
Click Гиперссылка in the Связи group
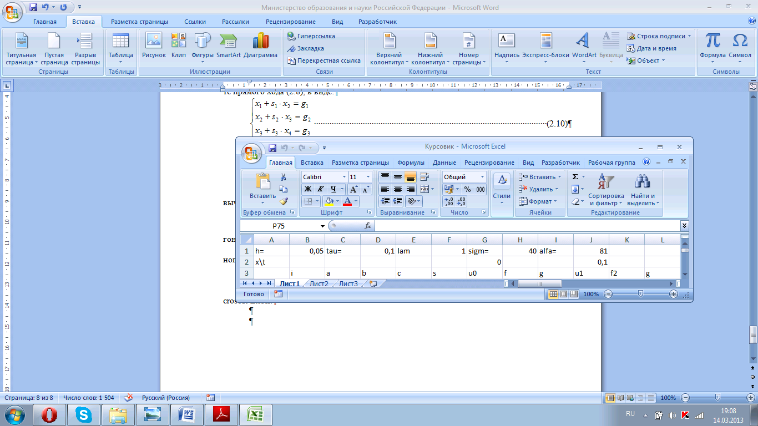(x=311, y=36)
